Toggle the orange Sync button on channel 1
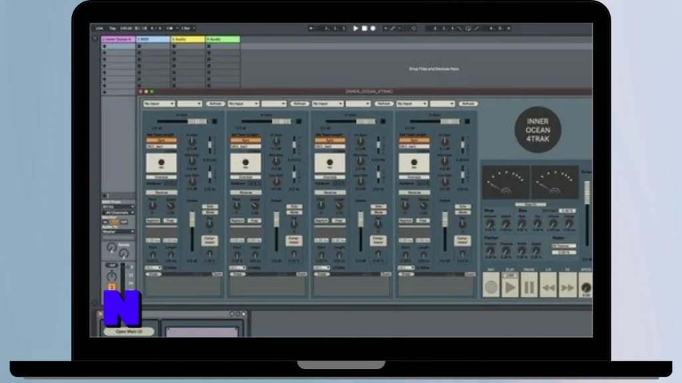The image size is (682, 383). [x=161, y=140]
